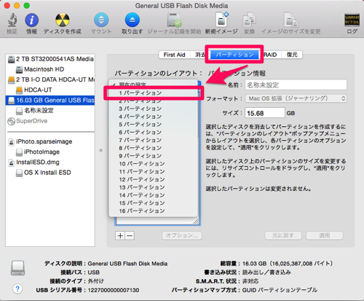The height and width of the screenshot is (301, 364).
Task: Click the Revert (元に戻す) button
Action: point(283,235)
